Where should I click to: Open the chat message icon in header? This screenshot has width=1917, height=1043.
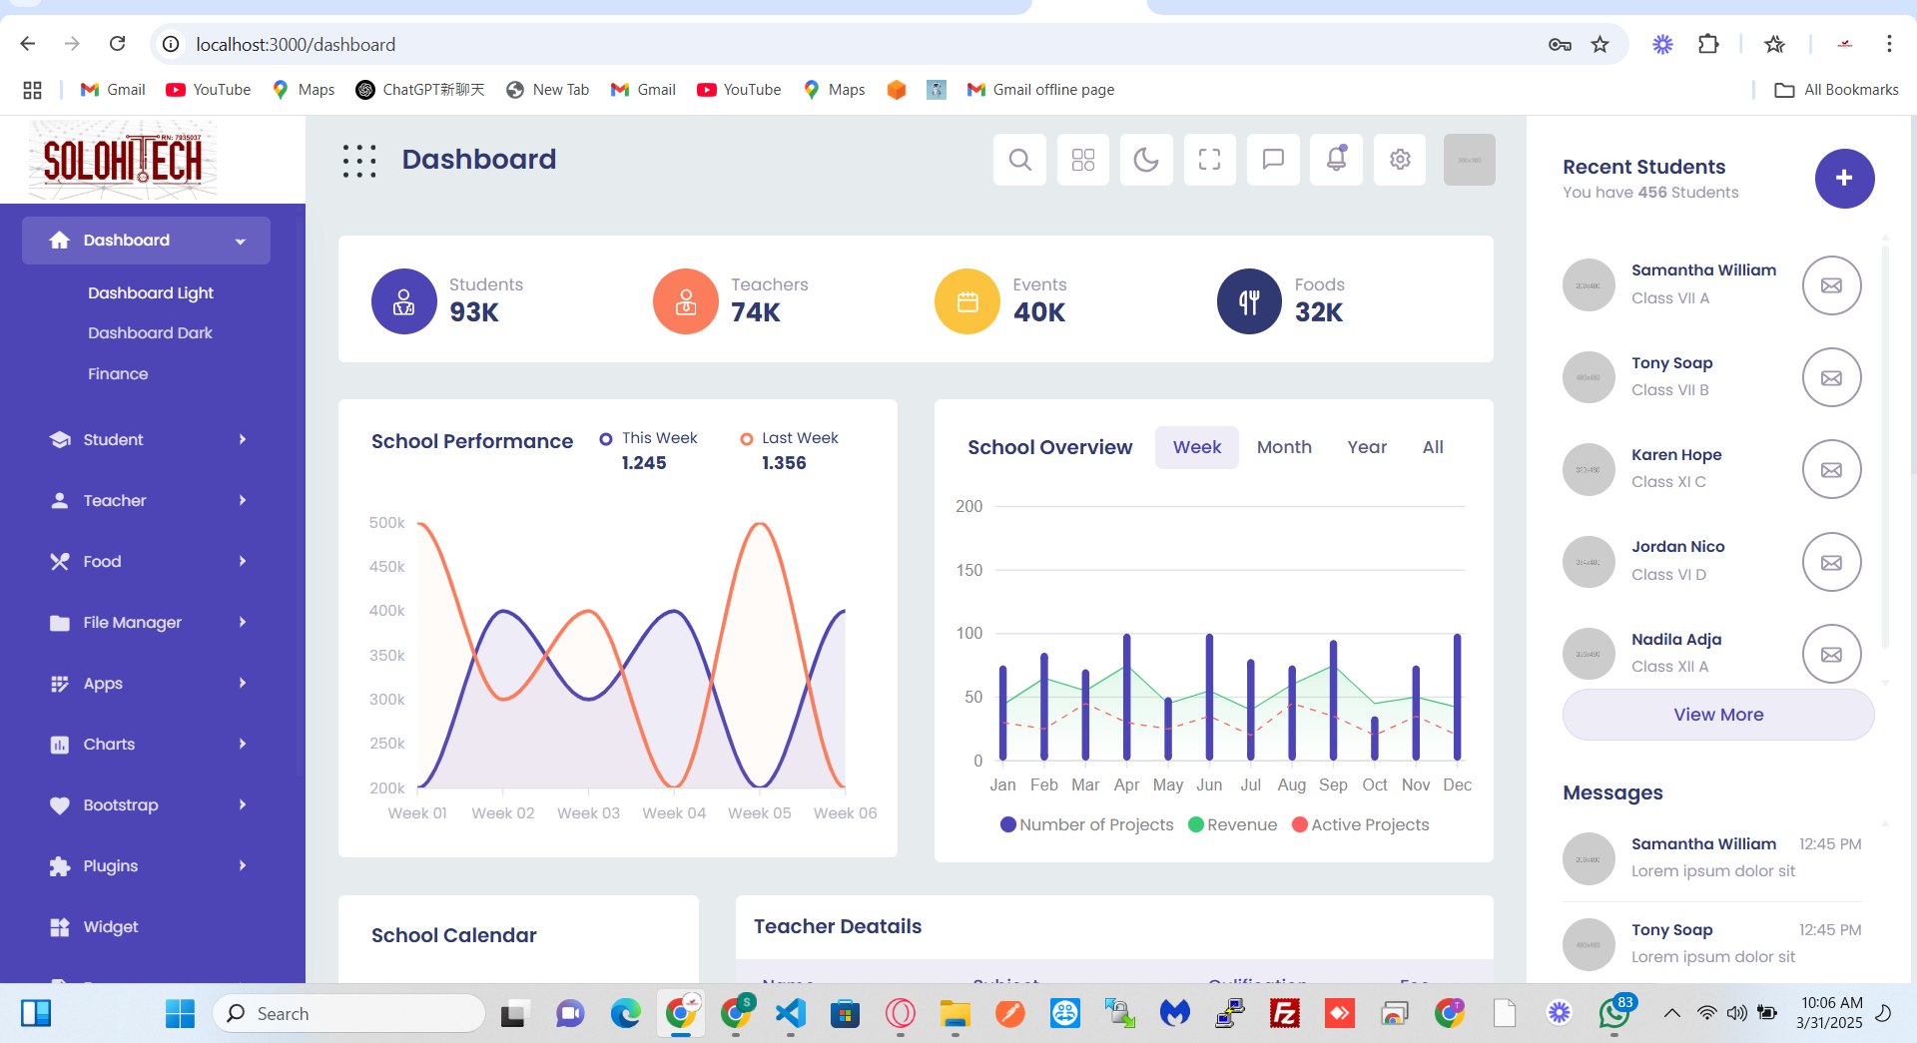coord(1273,160)
